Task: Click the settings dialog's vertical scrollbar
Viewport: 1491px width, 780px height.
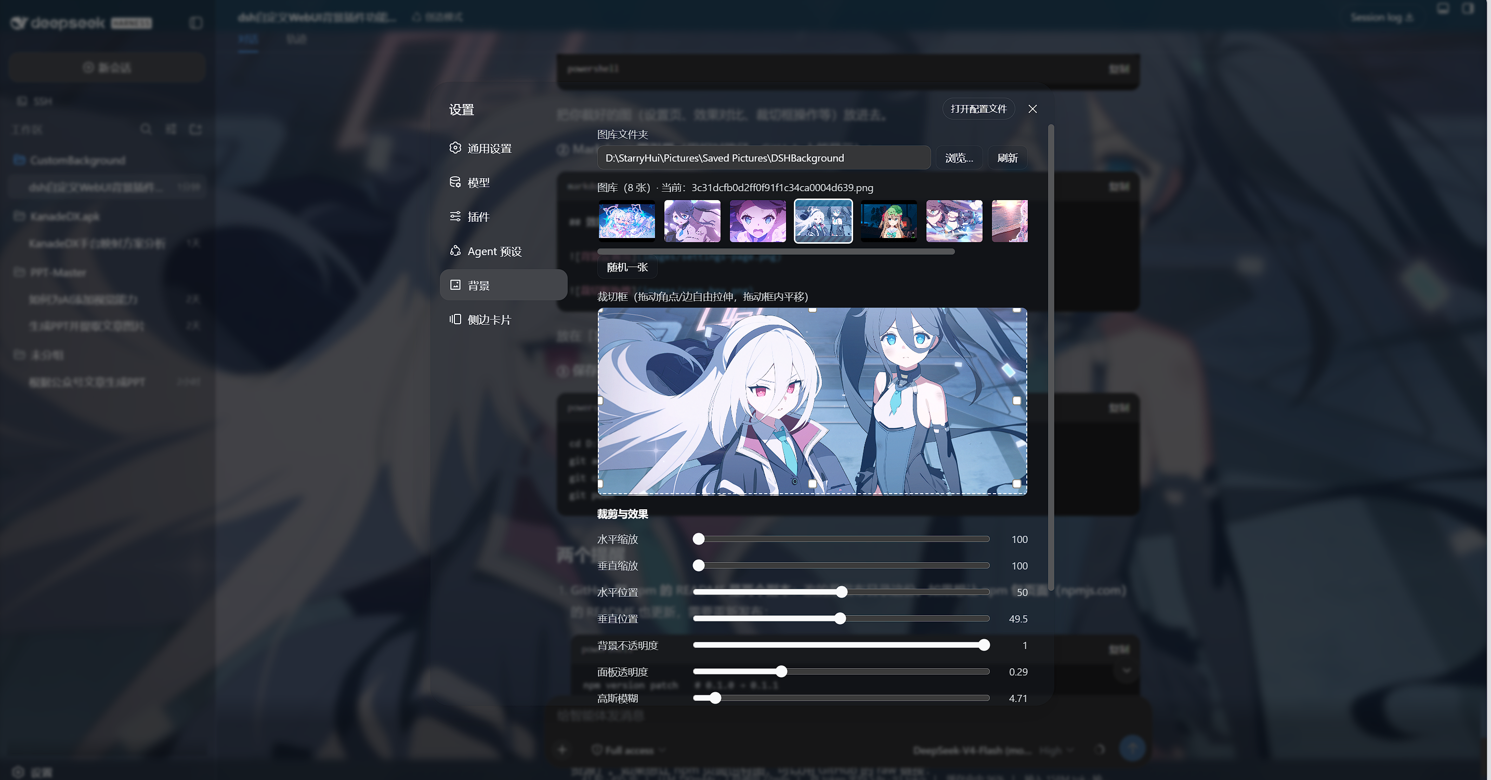Action: click(x=1051, y=357)
